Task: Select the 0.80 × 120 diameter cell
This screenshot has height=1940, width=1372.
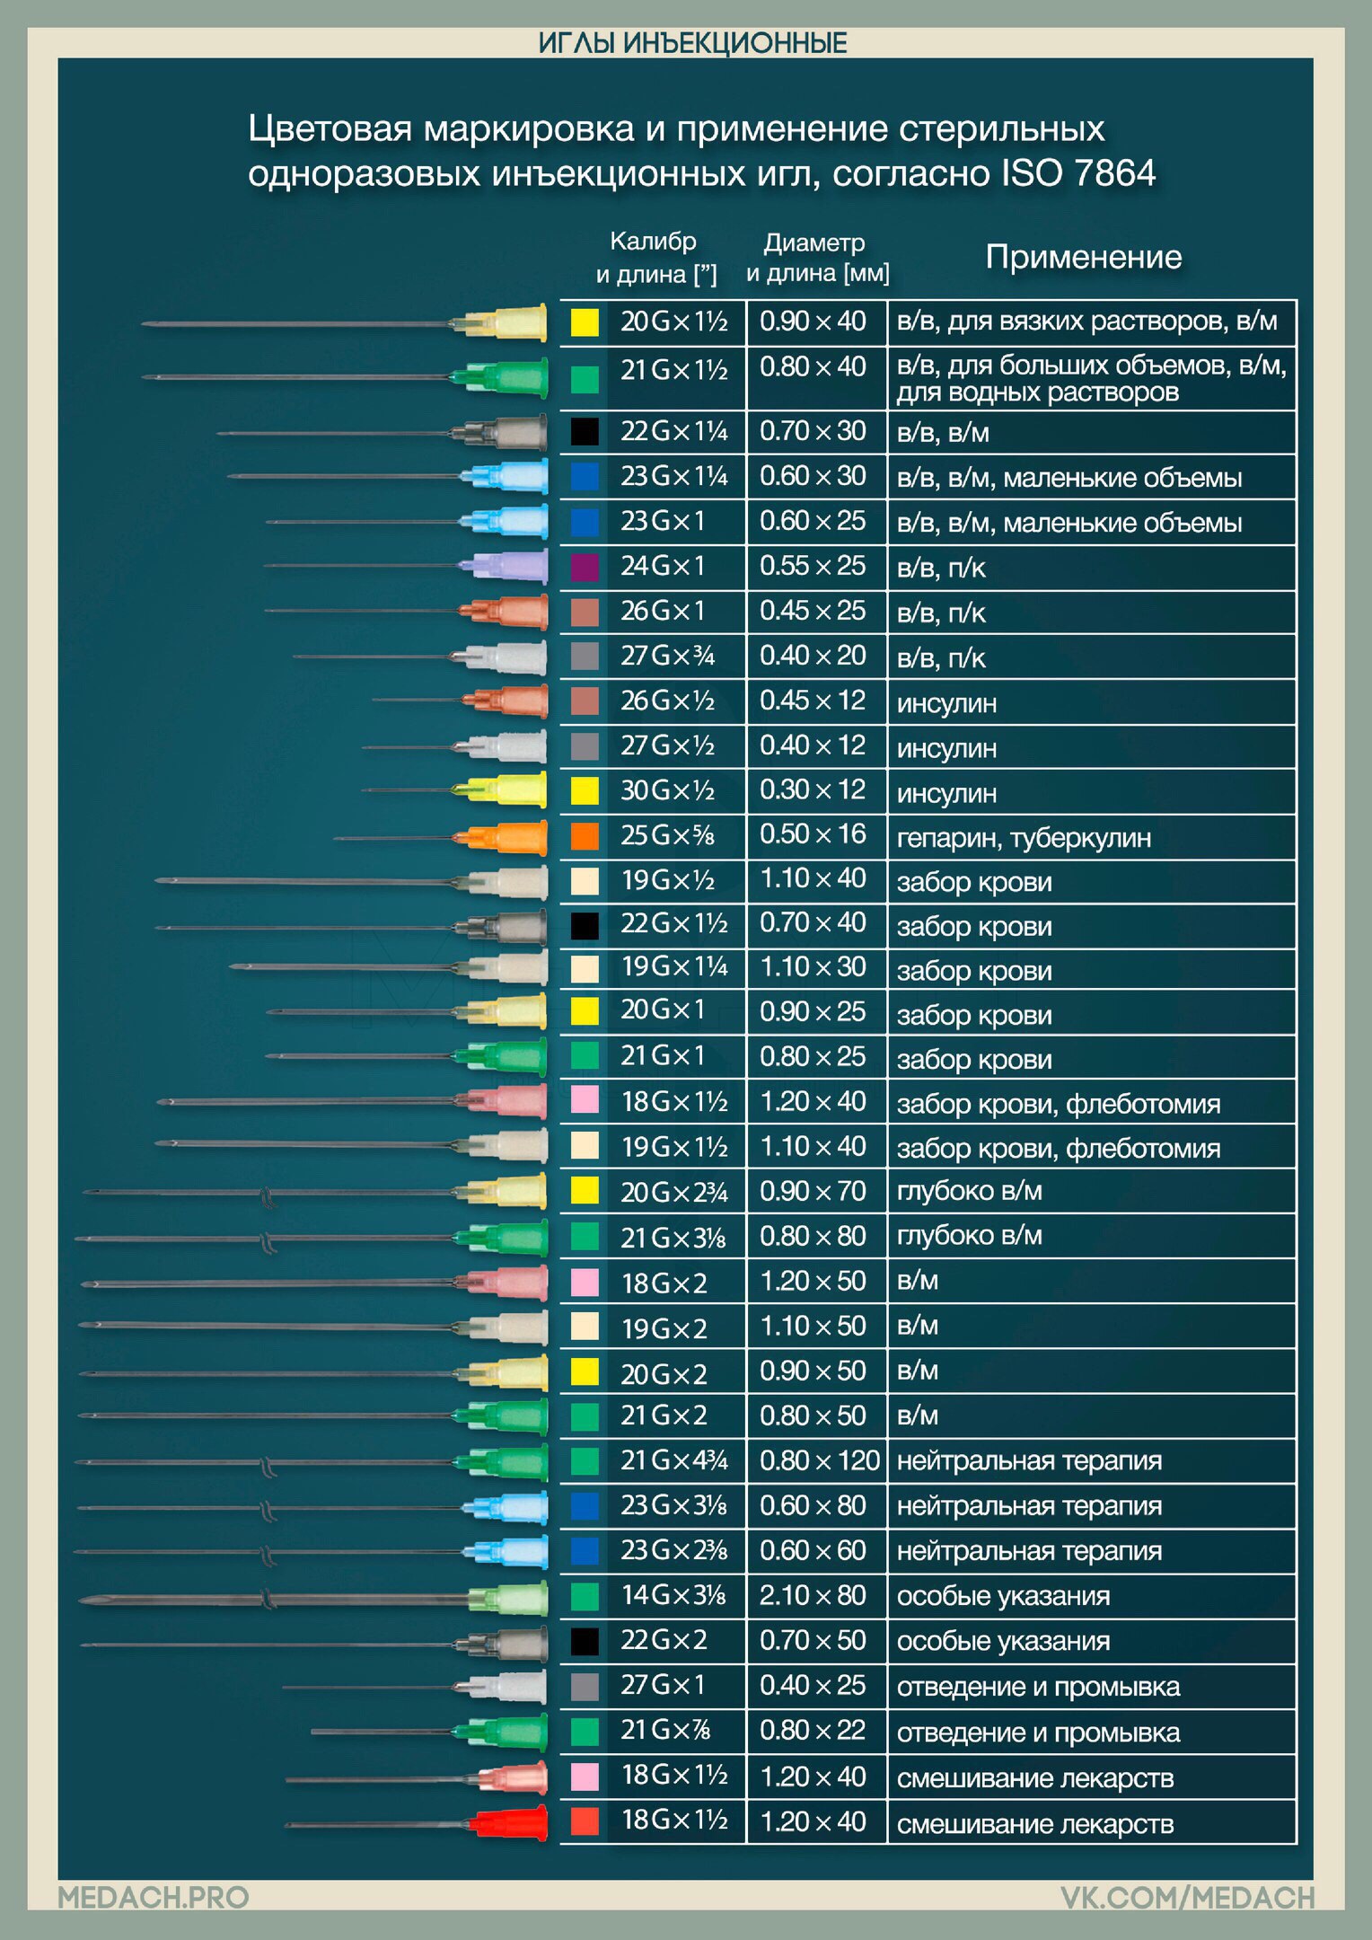Action: pos(817,1460)
